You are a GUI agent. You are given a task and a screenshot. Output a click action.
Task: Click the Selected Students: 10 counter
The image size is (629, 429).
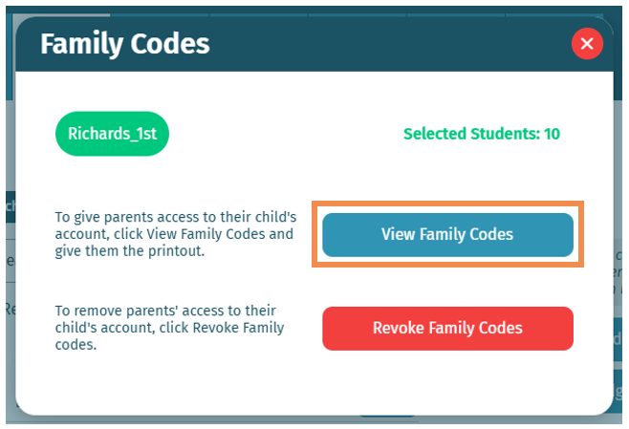[x=481, y=134]
